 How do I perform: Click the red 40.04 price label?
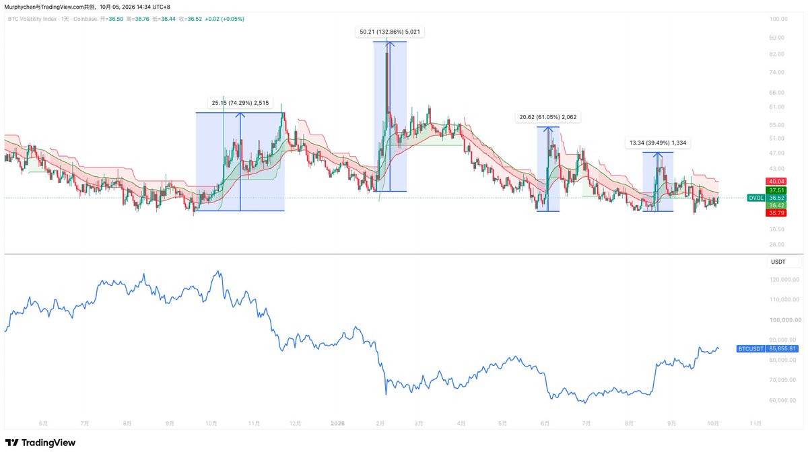776,182
